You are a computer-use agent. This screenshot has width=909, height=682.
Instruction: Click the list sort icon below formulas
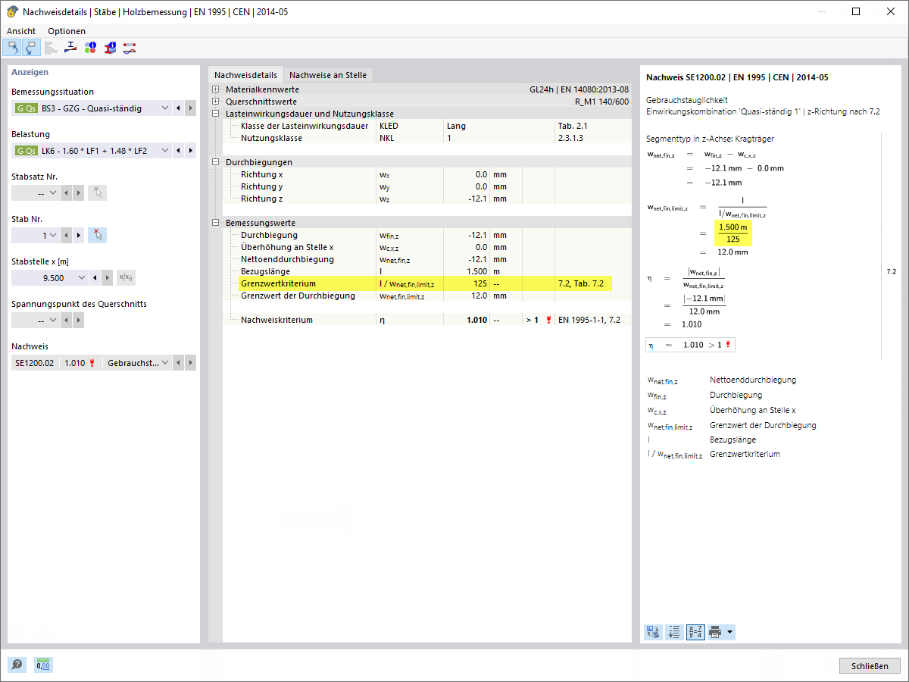click(x=674, y=632)
